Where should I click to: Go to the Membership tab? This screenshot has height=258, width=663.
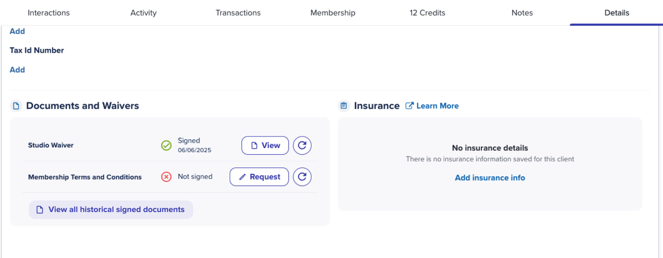[x=333, y=13]
